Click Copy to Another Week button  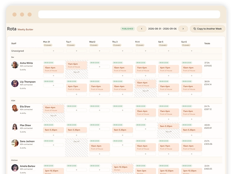coord(208,29)
